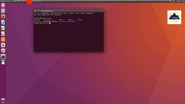Click the 'Downloads' entry in ls output

pyautogui.click(x=47, y=20)
